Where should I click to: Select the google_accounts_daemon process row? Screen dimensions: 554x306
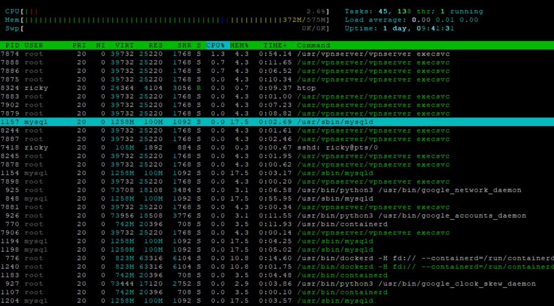(x=277, y=215)
